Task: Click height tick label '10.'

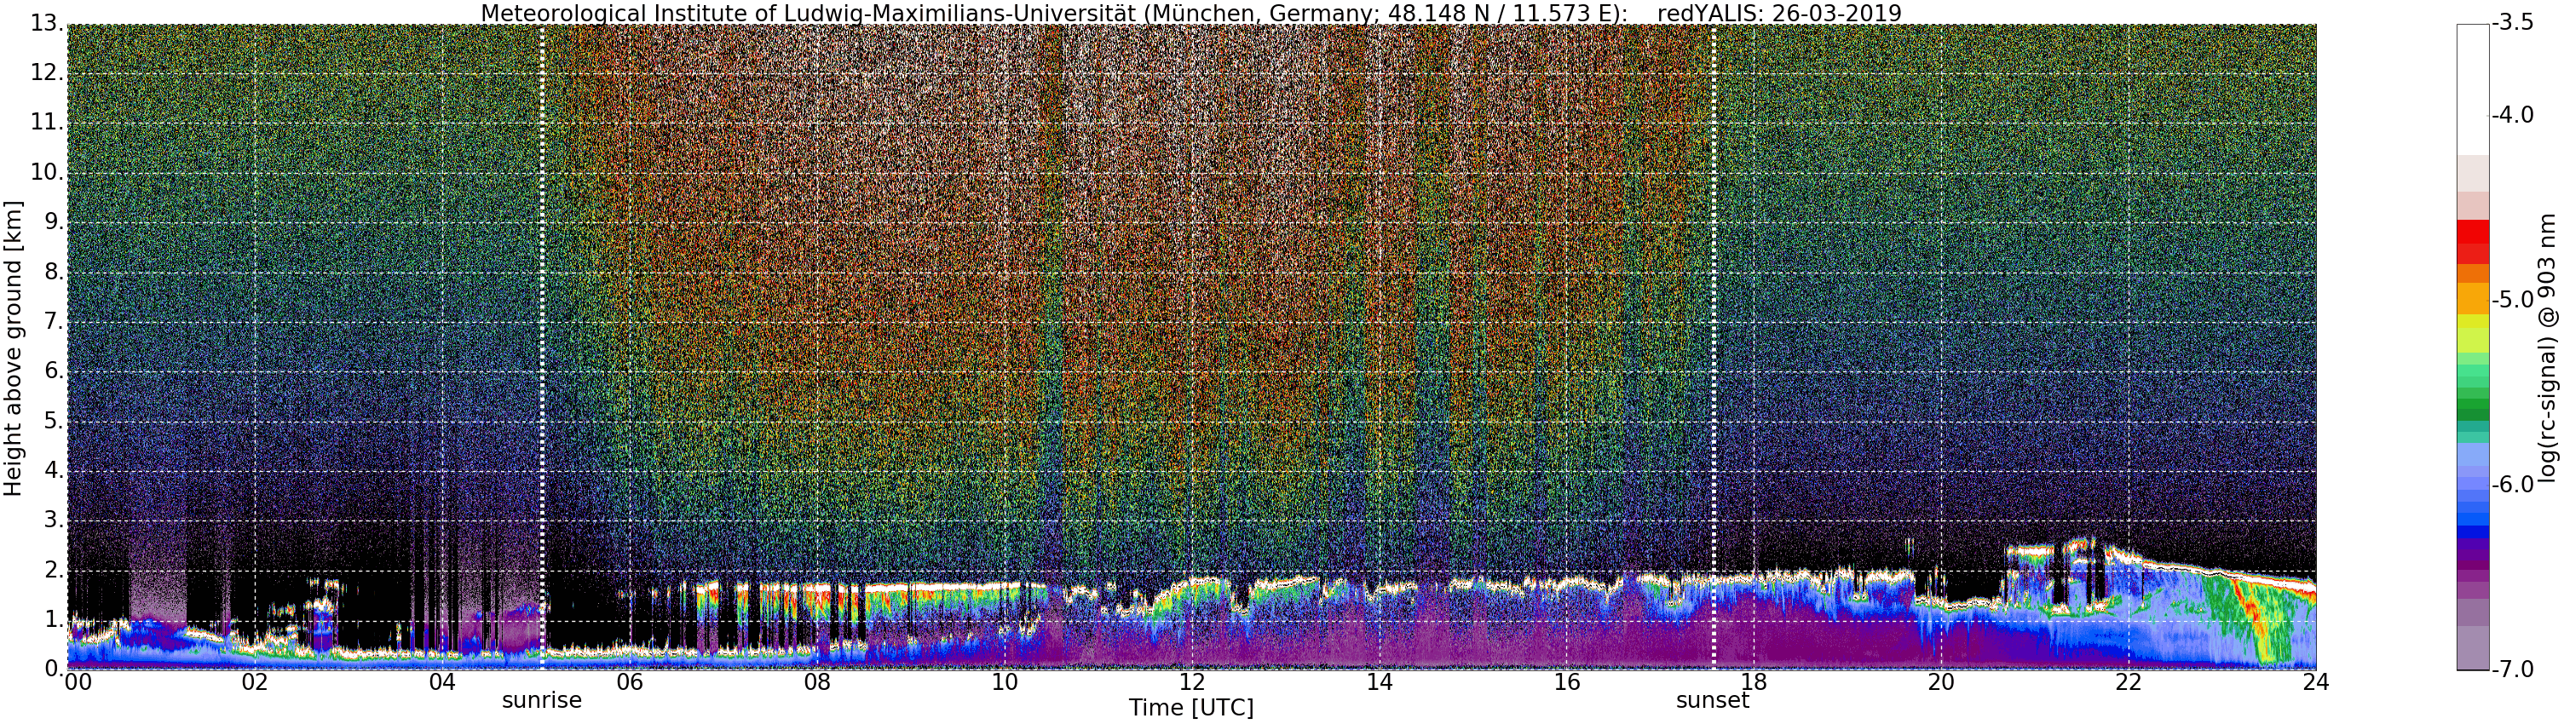Action: (46, 172)
